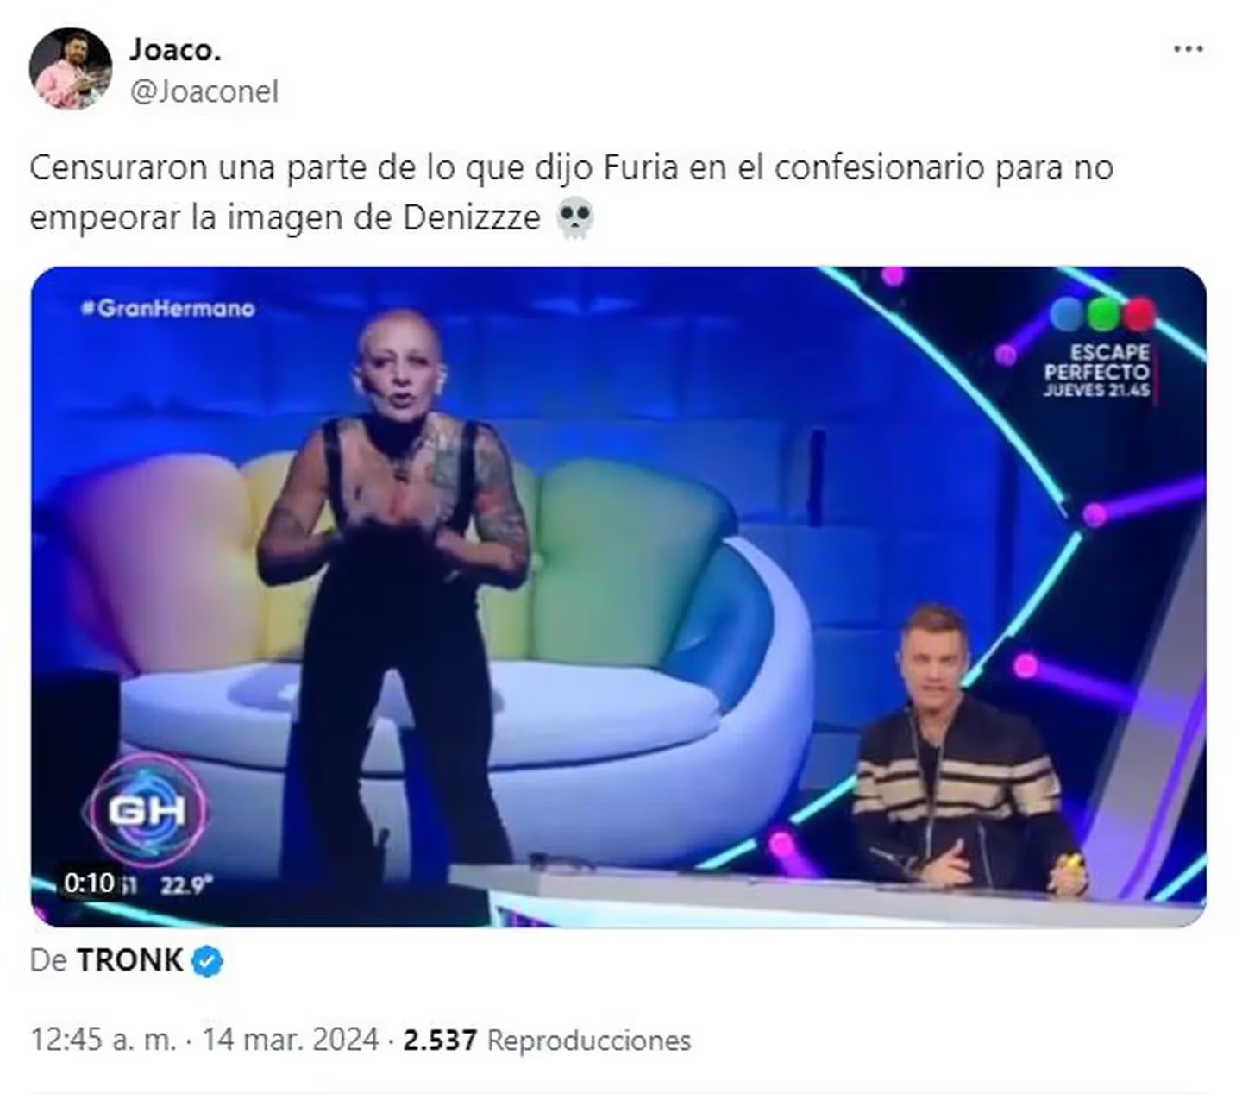Click the #GranHermano hashtag overlay
Screen dimensions: 1242x1094
coord(168,308)
